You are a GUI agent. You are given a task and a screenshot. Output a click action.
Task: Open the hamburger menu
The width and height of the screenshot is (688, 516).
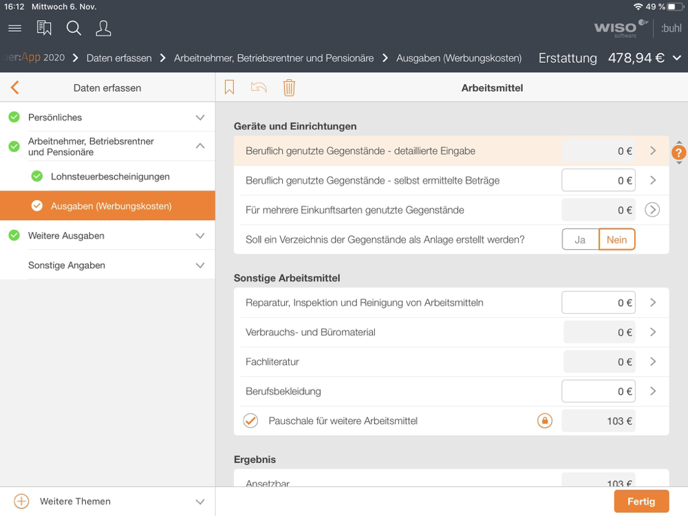click(x=14, y=28)
